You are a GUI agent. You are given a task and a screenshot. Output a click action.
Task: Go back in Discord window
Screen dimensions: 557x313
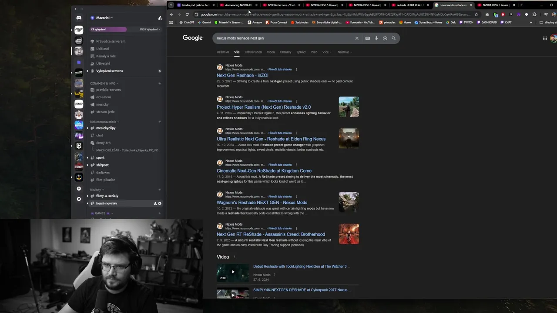(76, 9)
